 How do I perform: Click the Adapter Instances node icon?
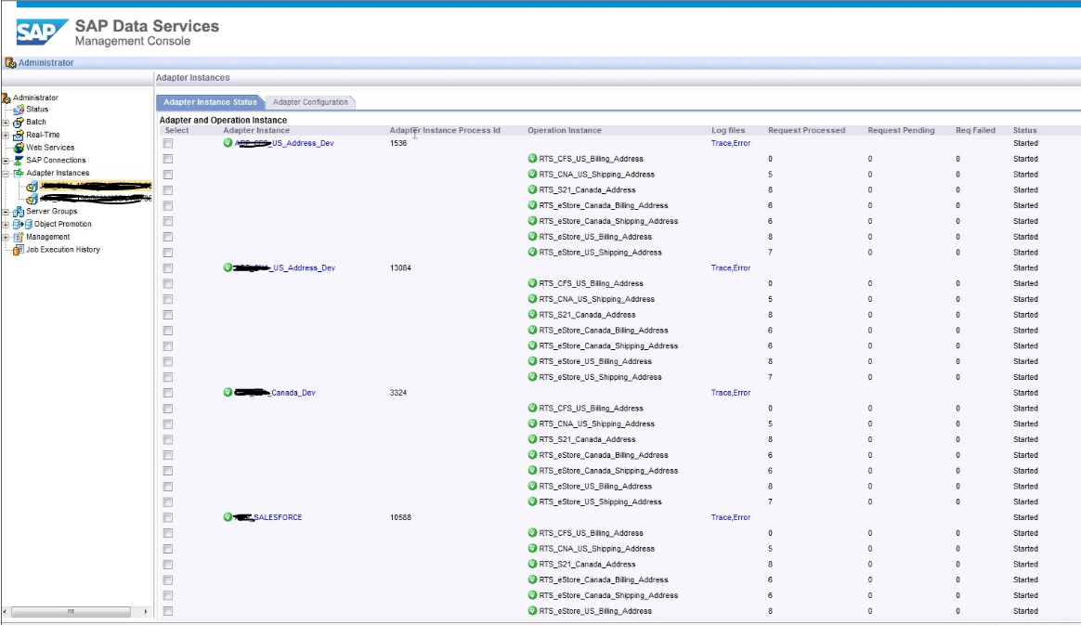click(x=19, y=173)
